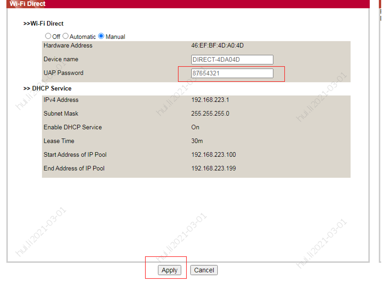Click the Hardware Address label
This screenshot has width=382, height=286.
[x=68, y=45]
